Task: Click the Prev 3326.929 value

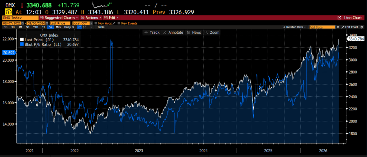Action: 173,12
